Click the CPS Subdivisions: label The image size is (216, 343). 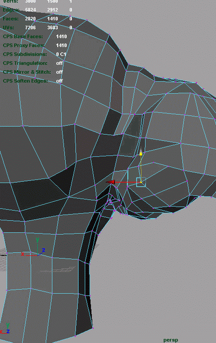25,54
